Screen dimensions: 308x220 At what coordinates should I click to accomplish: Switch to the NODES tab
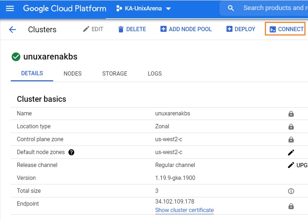[73, 73]
